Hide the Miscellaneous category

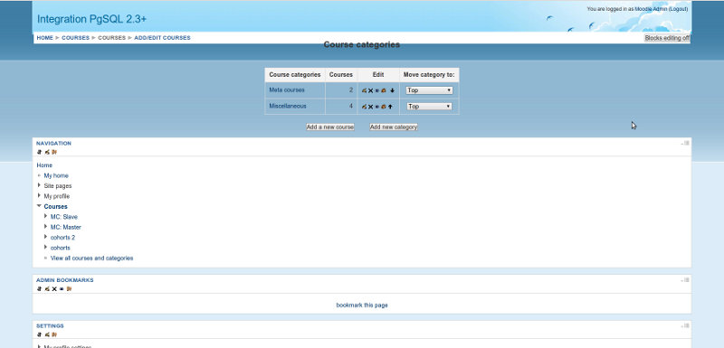pyautogui.click(x=376, y=107)
